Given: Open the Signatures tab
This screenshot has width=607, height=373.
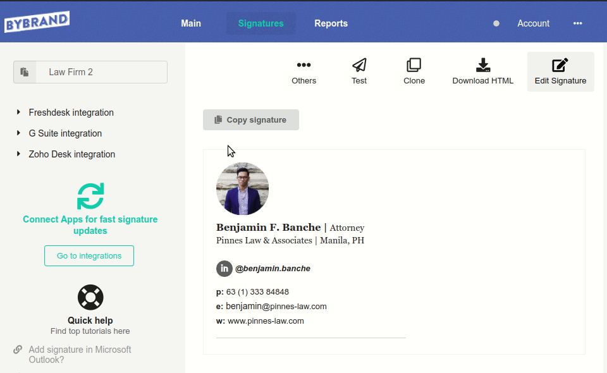Looking at the screenshot, I should point(261,23).
